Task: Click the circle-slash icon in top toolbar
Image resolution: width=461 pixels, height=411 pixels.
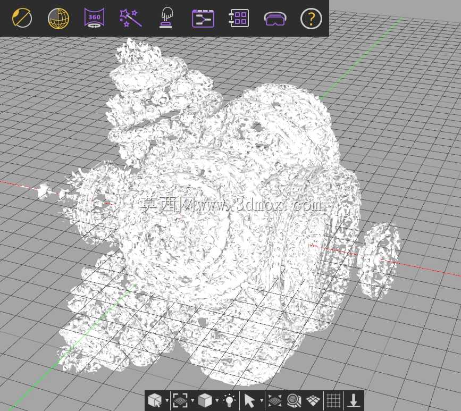Action: 22,18
